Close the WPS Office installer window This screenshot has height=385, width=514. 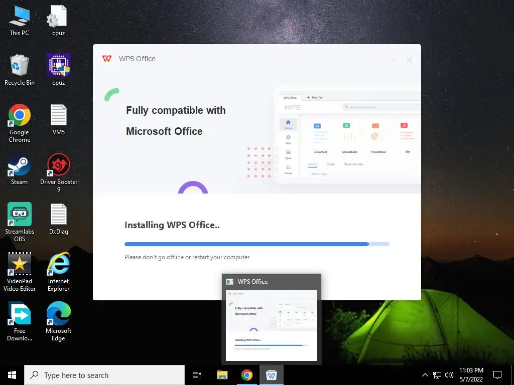[x=410, y=60]
